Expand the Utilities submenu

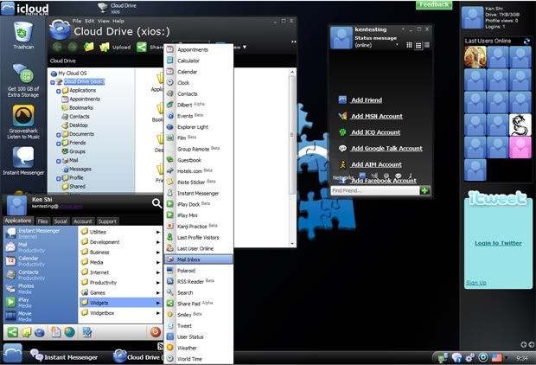click(x=120, y=232)
